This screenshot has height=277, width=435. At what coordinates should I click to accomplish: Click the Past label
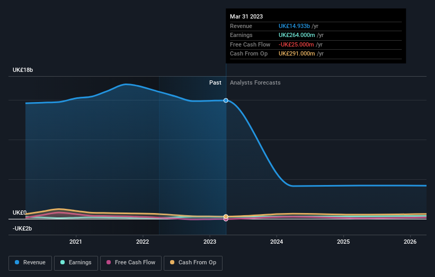pos(215,83)
